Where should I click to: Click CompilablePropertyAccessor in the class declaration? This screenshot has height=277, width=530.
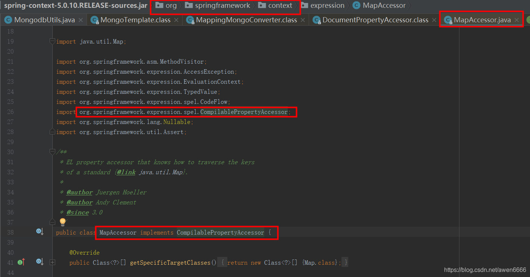click(x=221, y=233)
